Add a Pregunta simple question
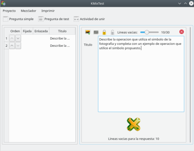Viewport: 194px width, 151px height. [x=18, y=19]
